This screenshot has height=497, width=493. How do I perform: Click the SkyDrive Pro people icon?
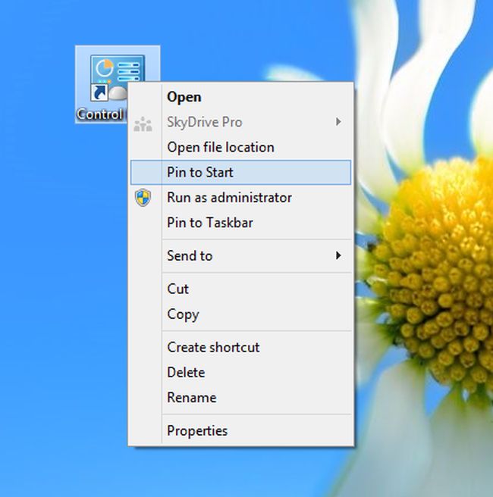[143, 124]
